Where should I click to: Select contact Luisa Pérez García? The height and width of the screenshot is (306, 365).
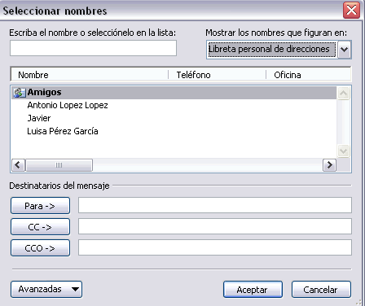63,131
